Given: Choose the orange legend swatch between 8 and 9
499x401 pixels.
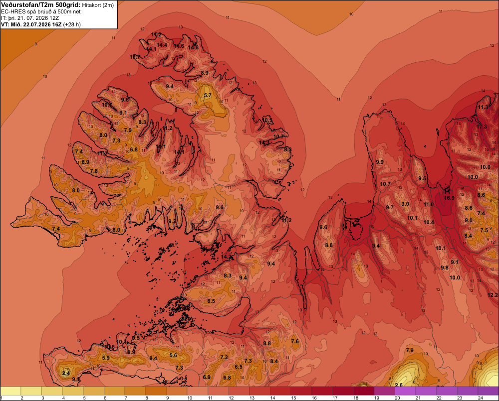Looking at the screenshot, I should (x=156, y=391).
